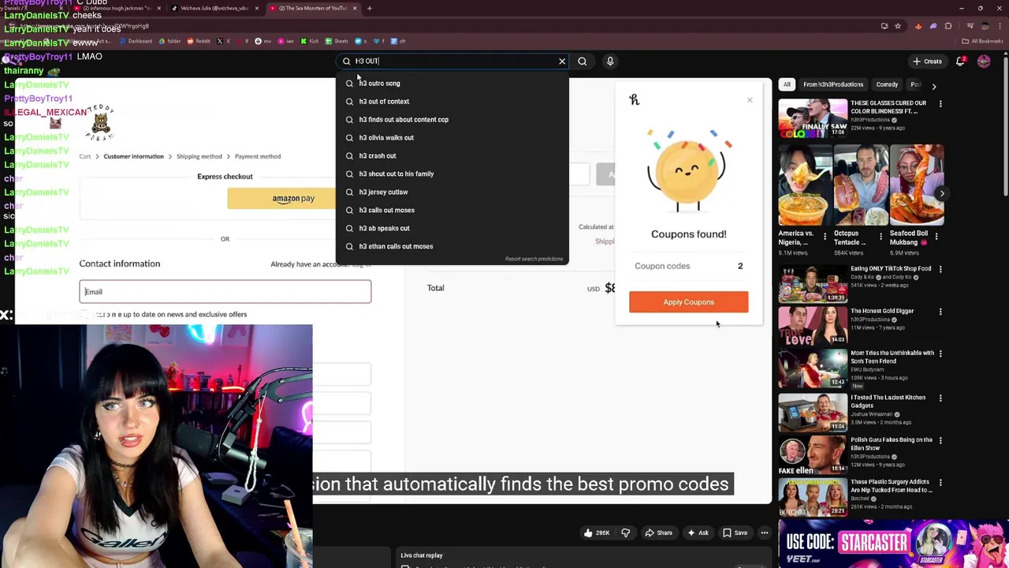1009x568 pixels.
Task: Open the Kick bookmark
Action: (x=310, y=41)
